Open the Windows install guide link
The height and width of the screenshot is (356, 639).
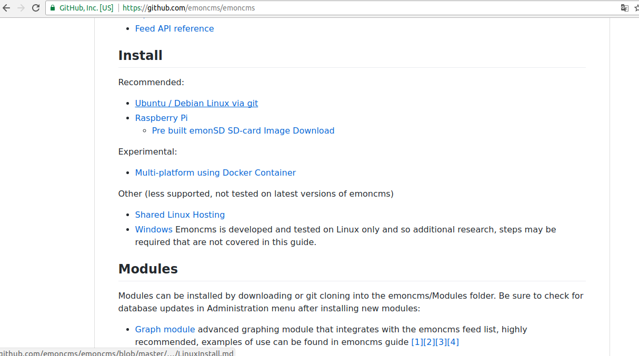154,229
